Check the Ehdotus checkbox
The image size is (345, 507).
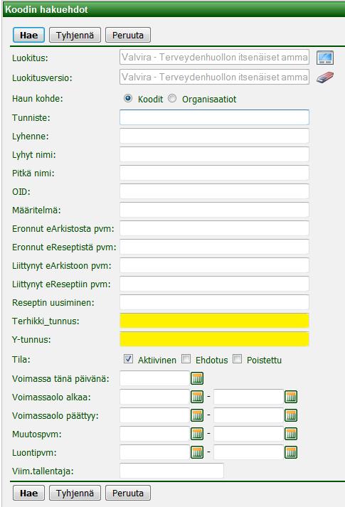pyautogui.click(x=186, y=358)
